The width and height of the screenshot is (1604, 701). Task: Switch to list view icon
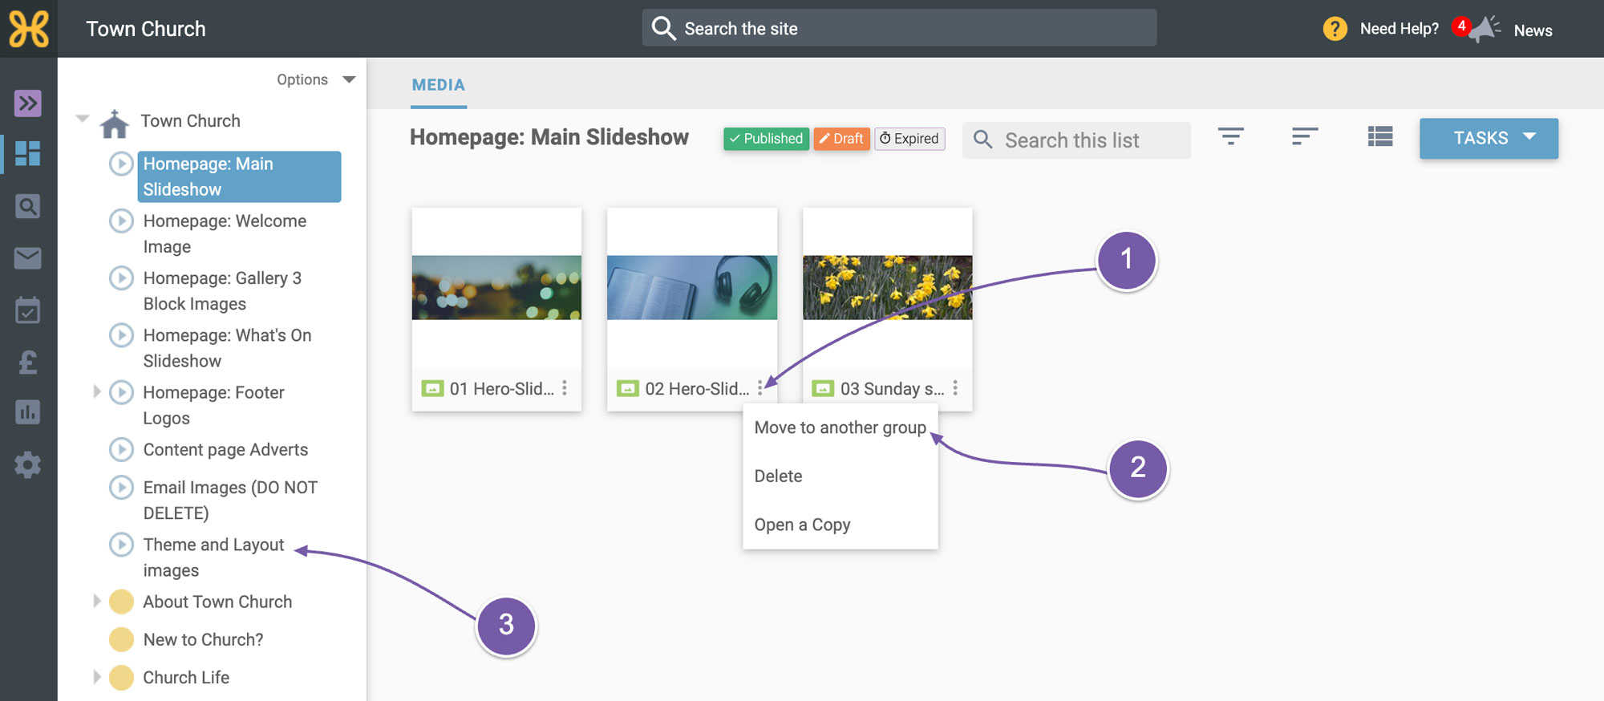coord(1379,137)
